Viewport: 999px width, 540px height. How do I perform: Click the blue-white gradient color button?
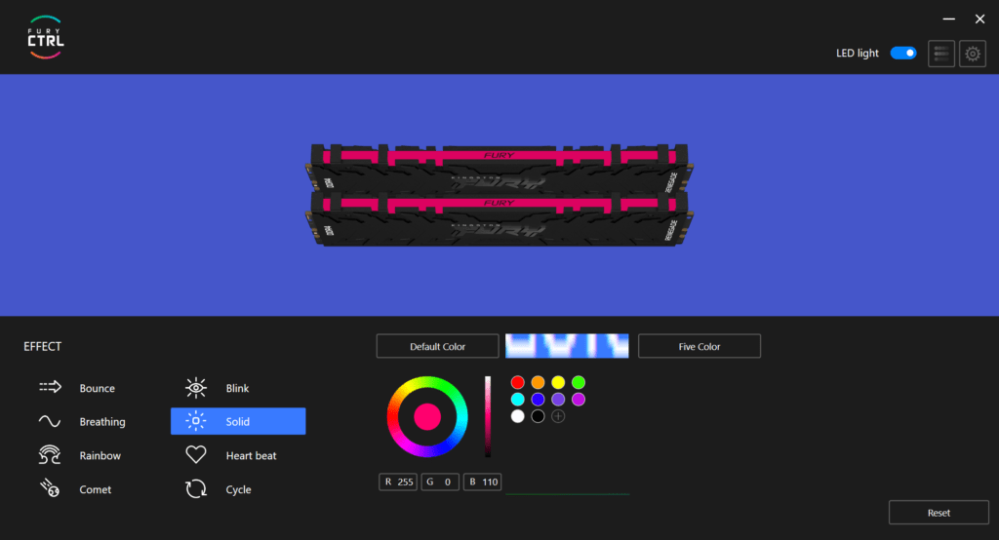(567, 346)
